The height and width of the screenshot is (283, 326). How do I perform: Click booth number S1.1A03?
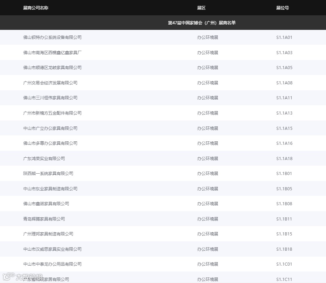click(284, 53)
